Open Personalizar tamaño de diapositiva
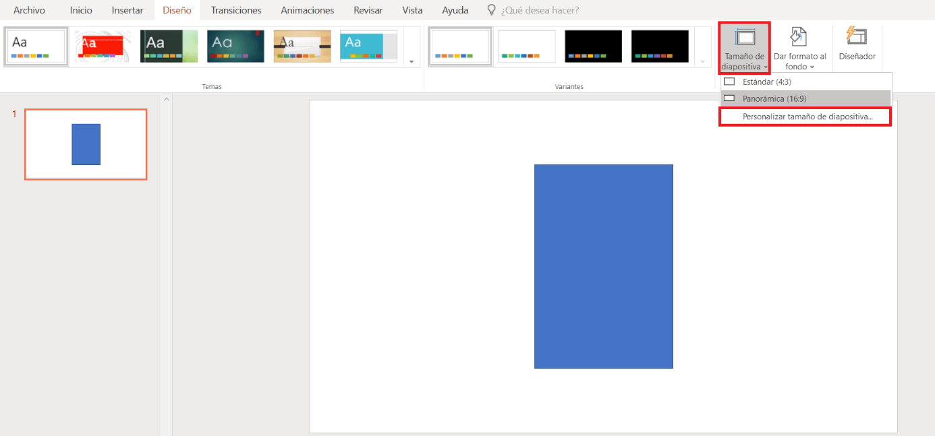The width and height of the screenshot is (935, 436). pos(806,117)
